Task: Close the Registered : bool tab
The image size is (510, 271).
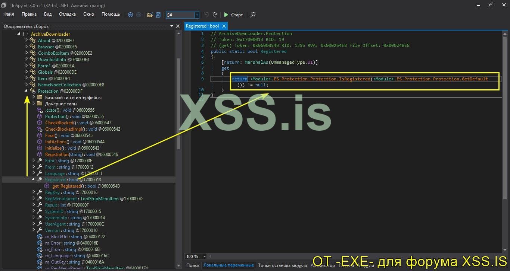Action: 224,26
